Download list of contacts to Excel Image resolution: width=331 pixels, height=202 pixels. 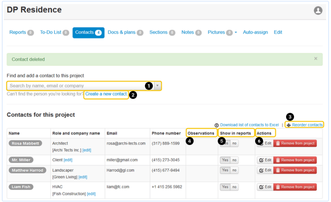[x=249, y=125]
